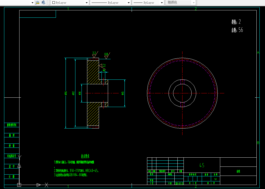Click the white ByLayer color swatch
The height and width of the screenshot is (189, 265).
[54, 3]
